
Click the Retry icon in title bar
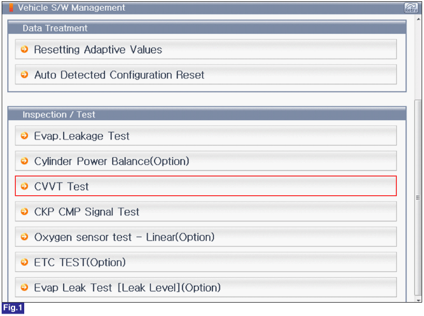[411, 8]
